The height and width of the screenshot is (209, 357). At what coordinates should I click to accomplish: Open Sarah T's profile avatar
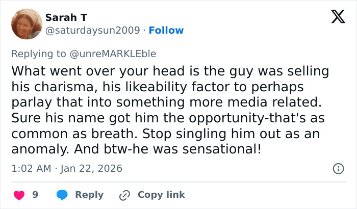(x=26, y=24)
